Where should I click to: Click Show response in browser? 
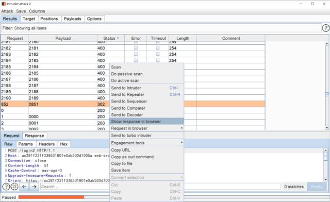[146, 122]
